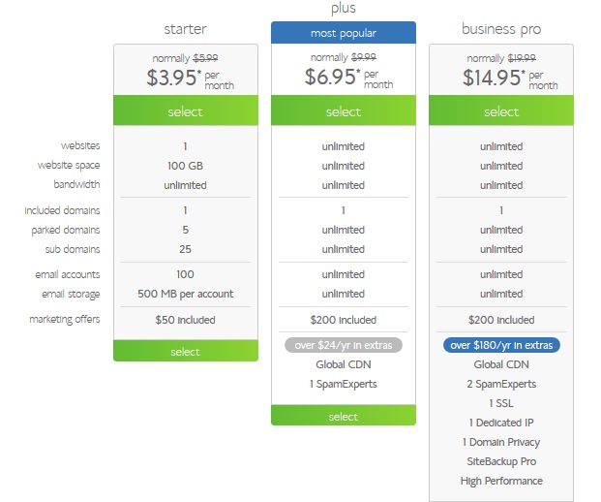
Task: Click 'High Performance' in business pro extras
Action: [501, 481]
